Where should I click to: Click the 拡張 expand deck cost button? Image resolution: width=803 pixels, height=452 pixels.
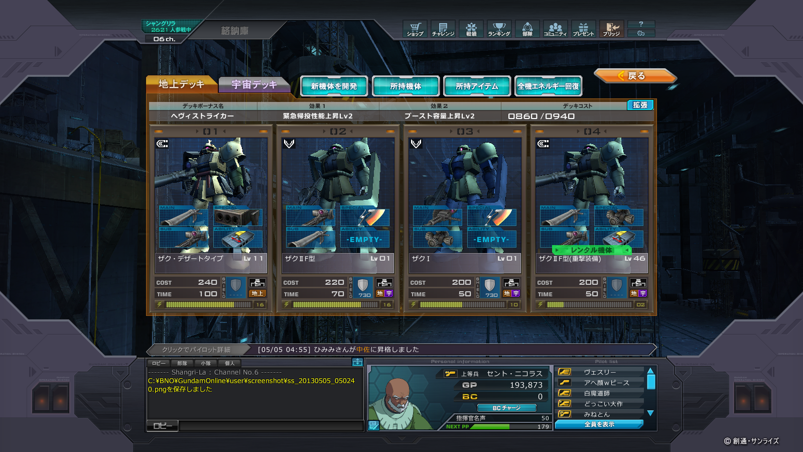640,105
